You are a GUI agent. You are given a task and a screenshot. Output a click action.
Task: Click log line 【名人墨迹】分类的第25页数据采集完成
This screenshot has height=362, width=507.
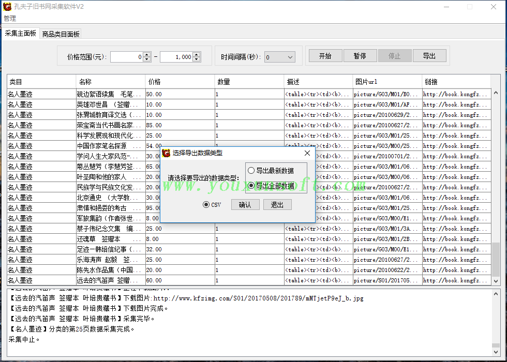tap(71, 329)
